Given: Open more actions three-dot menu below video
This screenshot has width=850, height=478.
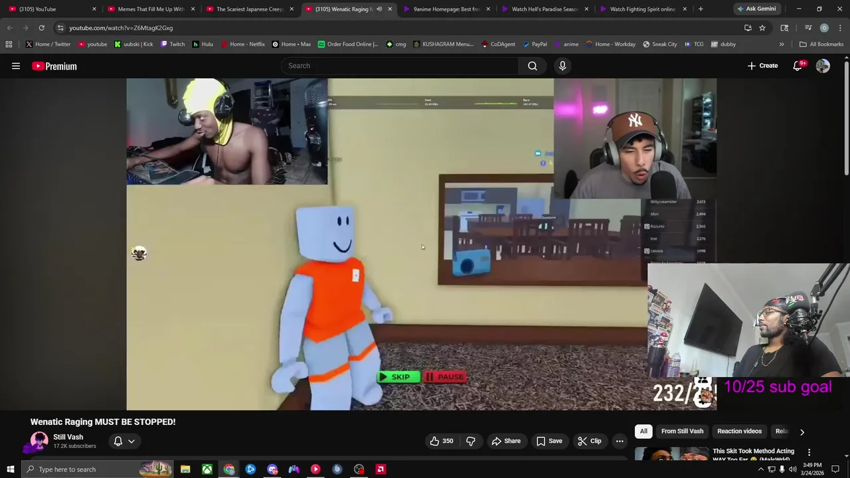Looking at the screenshot, I should point(620,441).
